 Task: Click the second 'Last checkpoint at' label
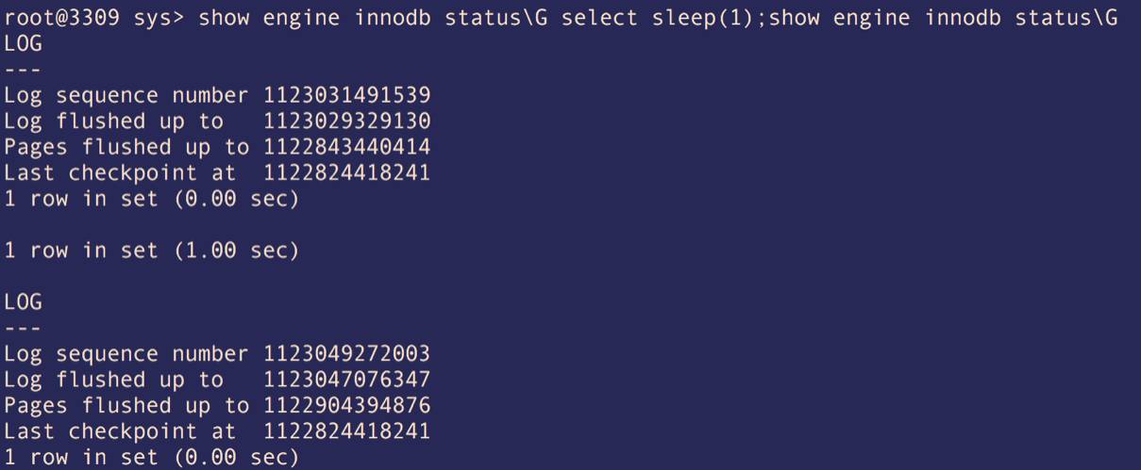coord(120,432)
